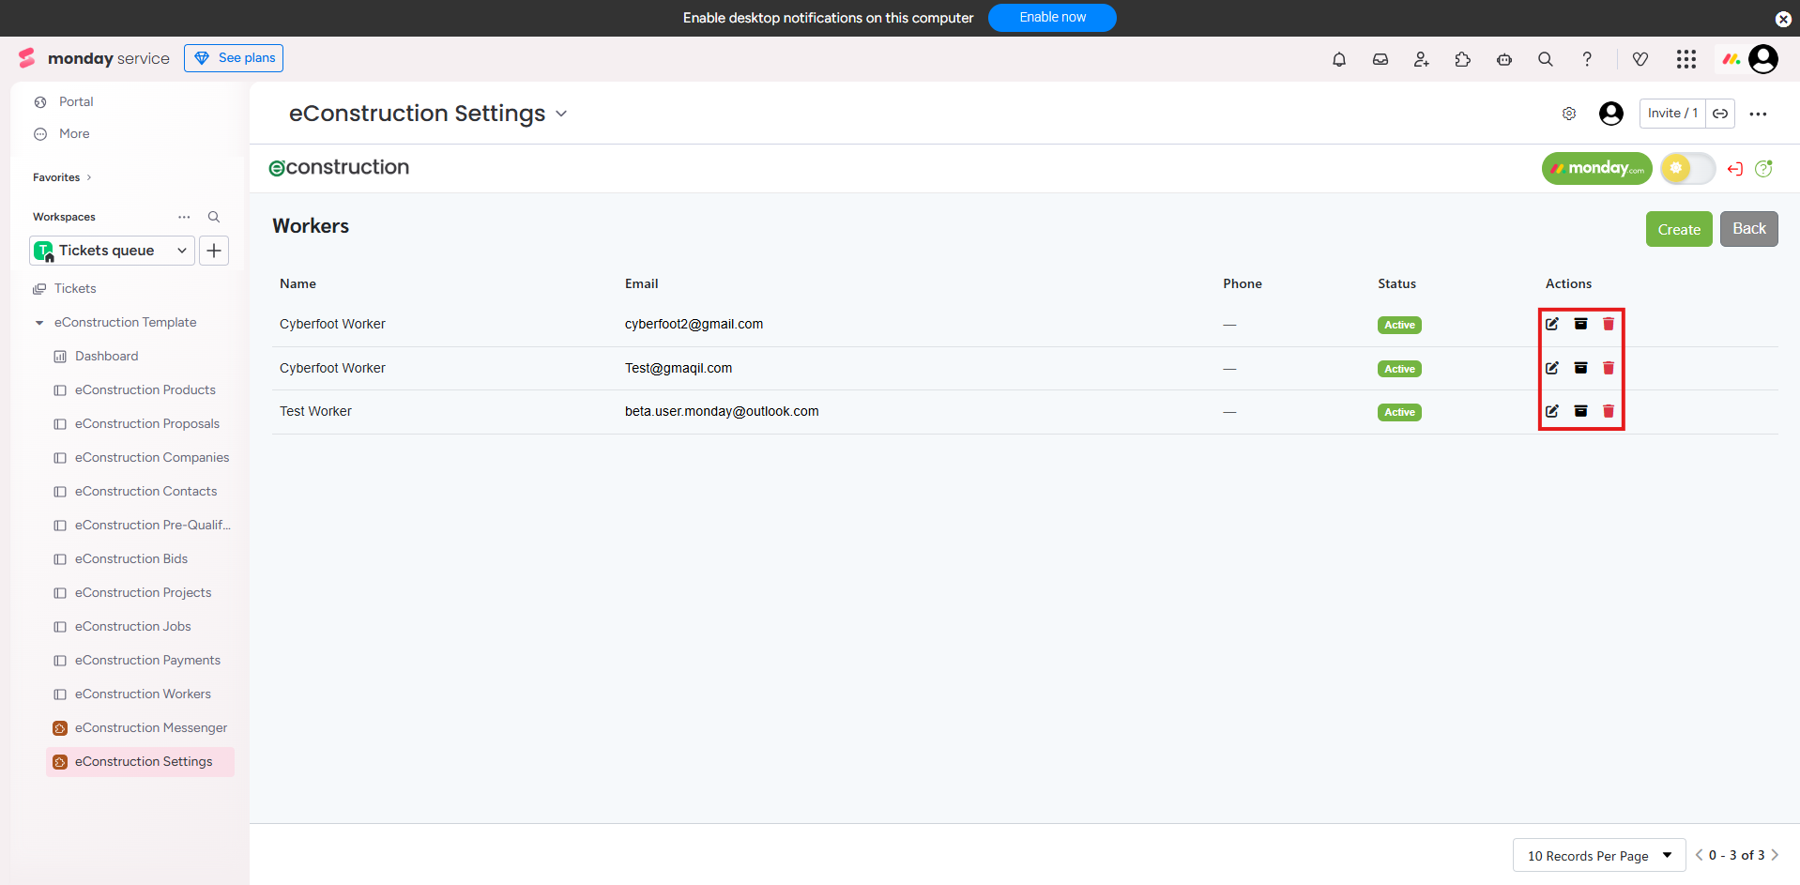The height and width of the screenshot is (885, 1800).
Task: Toggle the light/dark theme switch
Action: (1687, 169)
